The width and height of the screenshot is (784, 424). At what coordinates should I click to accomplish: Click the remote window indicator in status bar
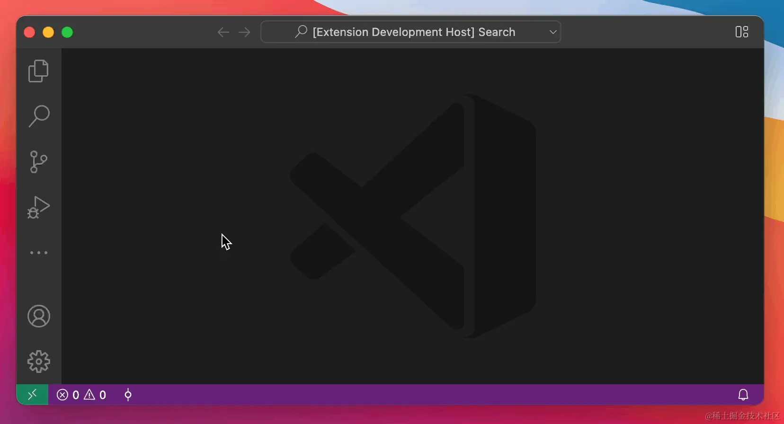[x=32, y=395]
